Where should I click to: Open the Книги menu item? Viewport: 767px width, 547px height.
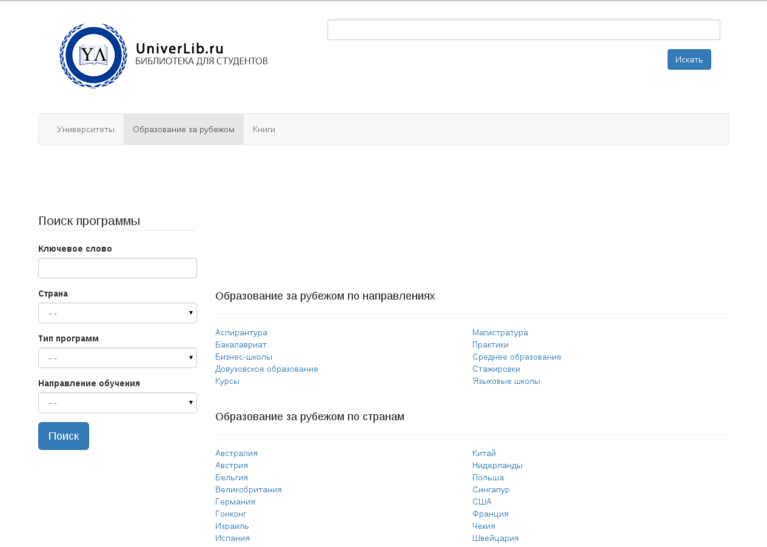(x=264, y=129)
